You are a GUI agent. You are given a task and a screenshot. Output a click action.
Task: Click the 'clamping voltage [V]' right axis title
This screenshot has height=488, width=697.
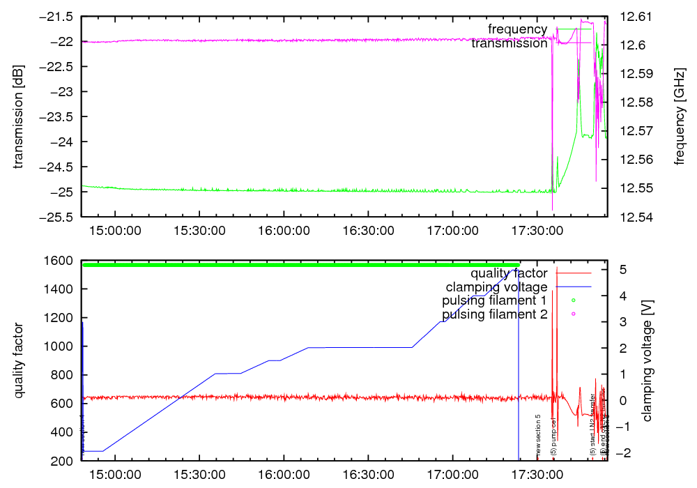pyautogui.click(x=647, y=360)
